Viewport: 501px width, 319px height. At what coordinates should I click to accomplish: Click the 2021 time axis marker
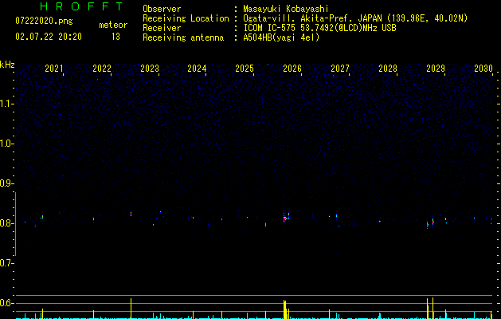[53, 69]
